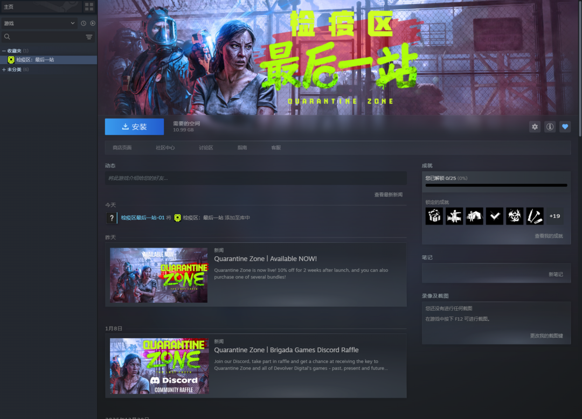Click the third locked achievement tent icon

[474, 216]
